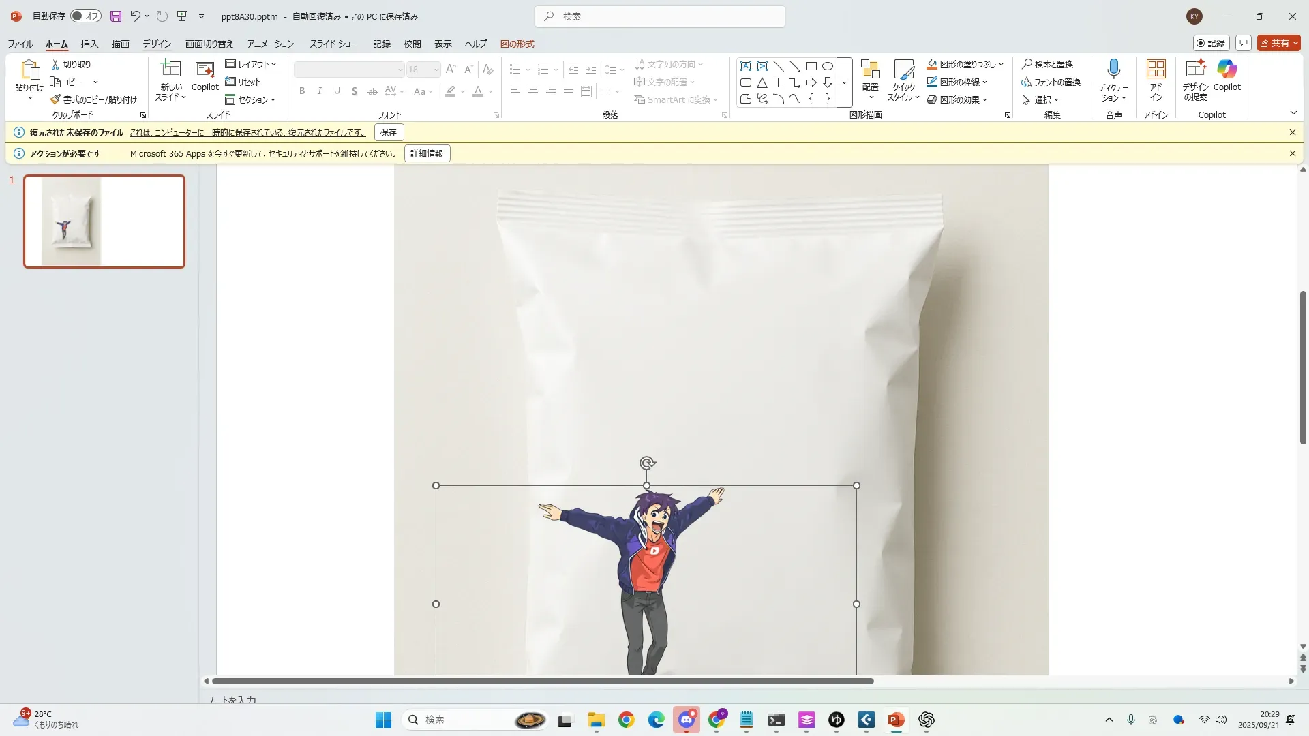
Task: Open the Insert tab
Action: 89,44
